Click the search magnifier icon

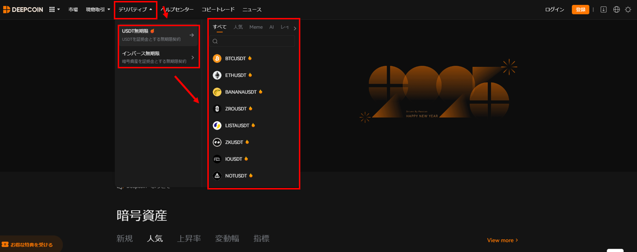tap(215, 41)
